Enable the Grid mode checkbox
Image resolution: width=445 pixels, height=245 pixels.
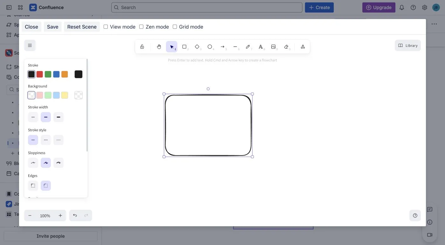coord(175,27)
